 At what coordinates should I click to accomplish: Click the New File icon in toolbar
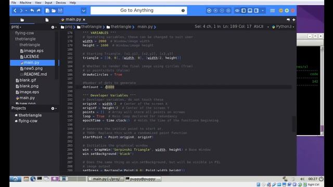47,10
